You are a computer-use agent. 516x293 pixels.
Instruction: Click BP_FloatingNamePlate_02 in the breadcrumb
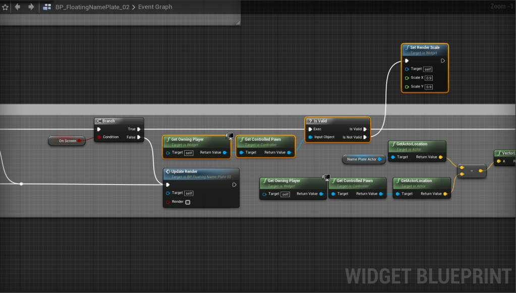(92, 7)
